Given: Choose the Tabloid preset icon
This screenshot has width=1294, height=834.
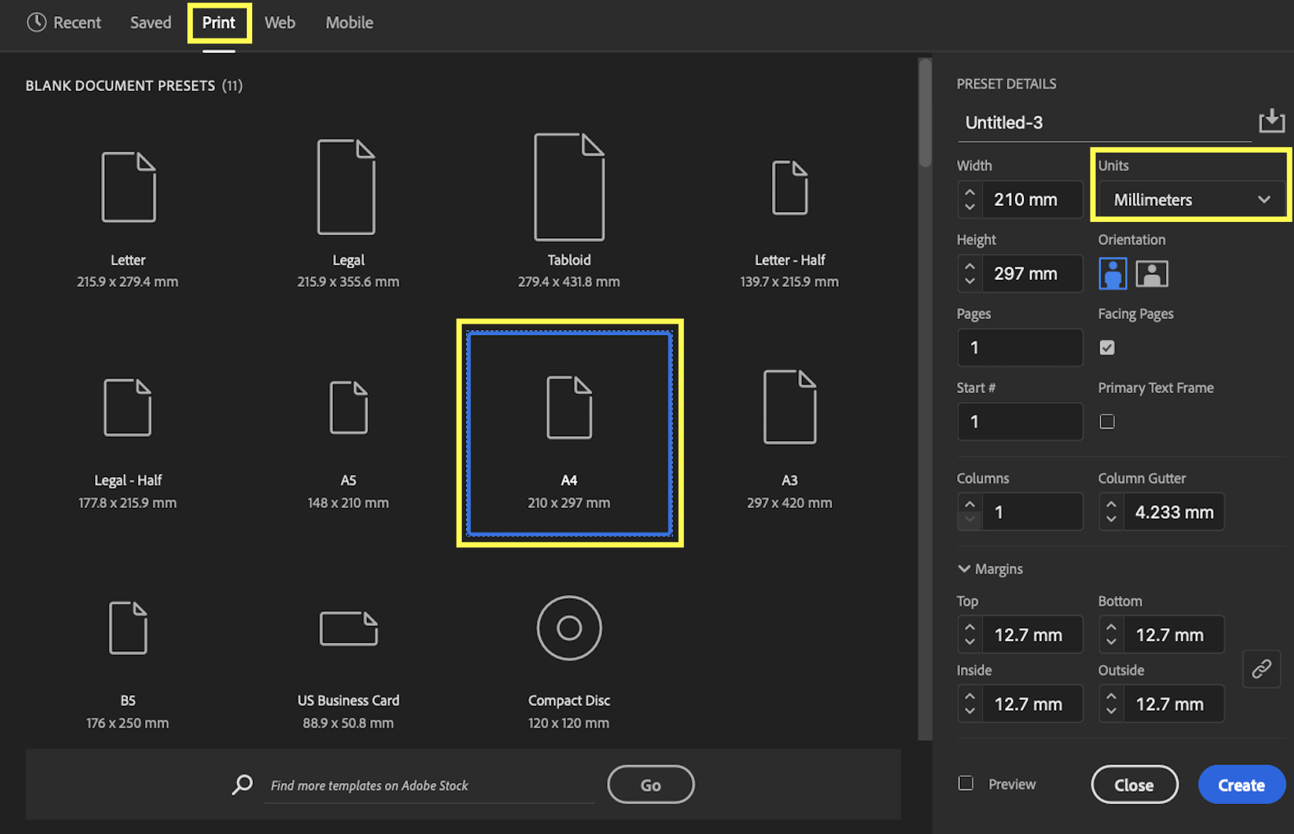Looking at the screenshot, I should pyautogui.click(x=568, y=187).
